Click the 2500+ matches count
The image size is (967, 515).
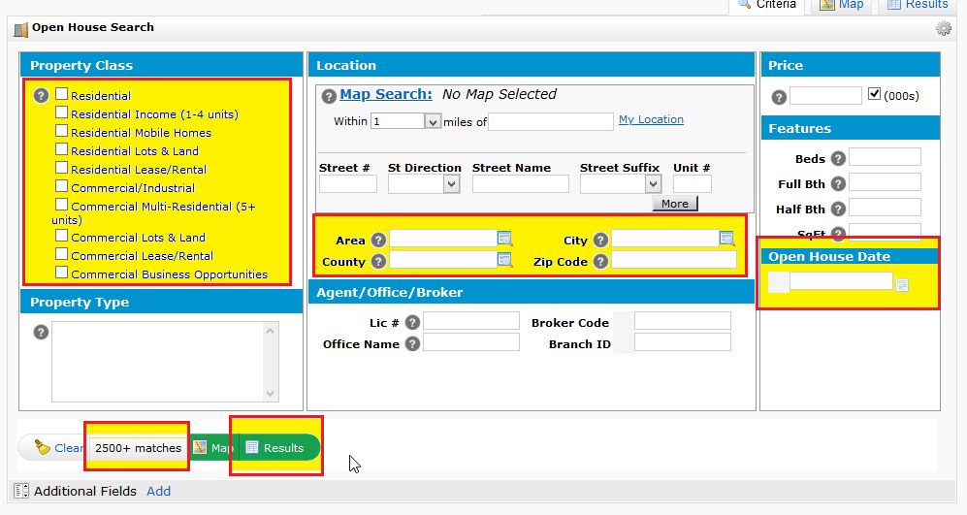pos(138,448)
